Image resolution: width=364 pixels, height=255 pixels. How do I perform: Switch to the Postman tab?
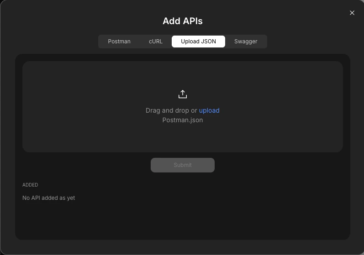coord(119,42)
